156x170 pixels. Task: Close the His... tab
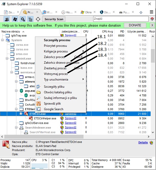click(x=76, y=12)
